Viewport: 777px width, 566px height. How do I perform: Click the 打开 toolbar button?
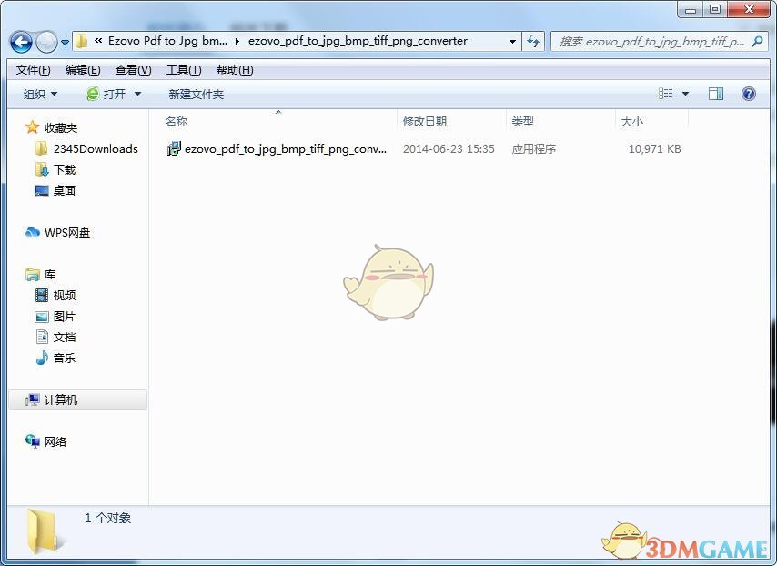click(x=106, y=94)
